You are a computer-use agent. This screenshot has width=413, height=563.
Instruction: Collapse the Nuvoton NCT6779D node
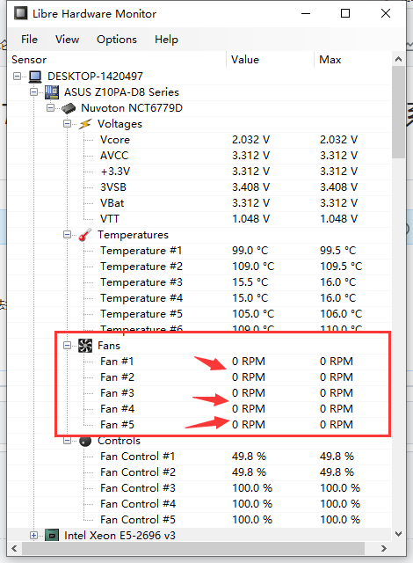(x=51, y=108)
